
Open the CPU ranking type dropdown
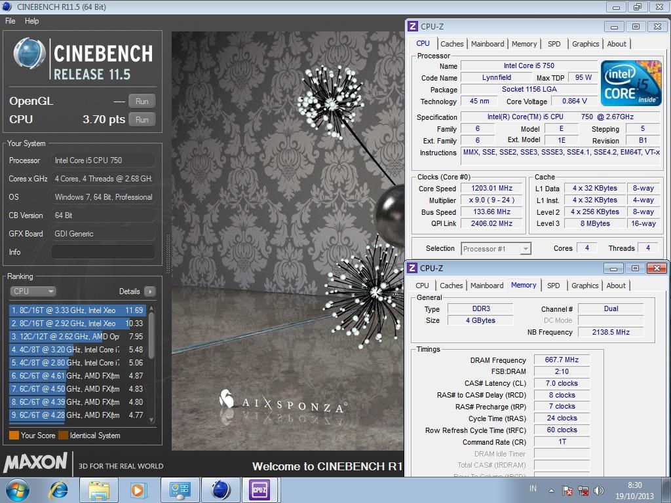point(33,291)
